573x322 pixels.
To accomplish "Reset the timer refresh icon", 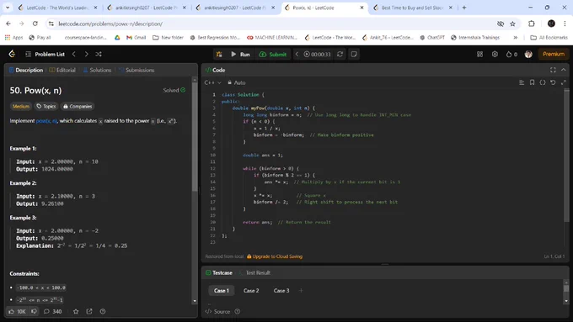I will tap(340, 54).
